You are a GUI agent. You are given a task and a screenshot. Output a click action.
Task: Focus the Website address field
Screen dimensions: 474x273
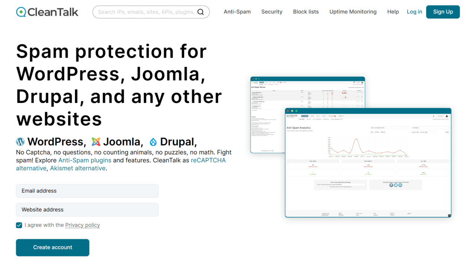[87, 210]
